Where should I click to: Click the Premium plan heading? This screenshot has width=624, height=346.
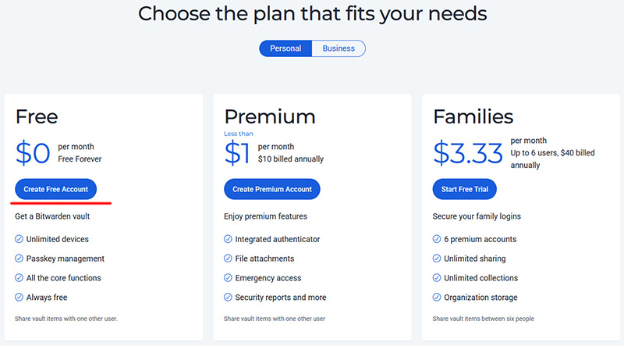point(270,117)
